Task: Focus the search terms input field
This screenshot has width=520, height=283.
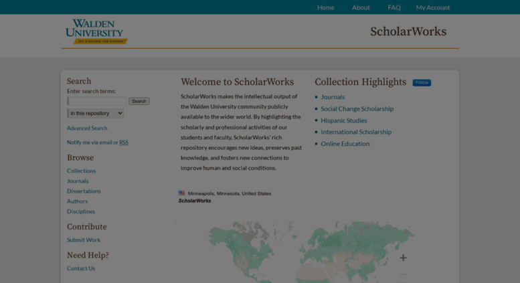Action: click(96, 101)
